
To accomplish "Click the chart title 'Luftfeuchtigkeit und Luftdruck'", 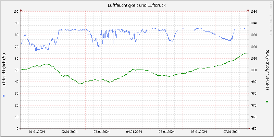I will (137, 5).
